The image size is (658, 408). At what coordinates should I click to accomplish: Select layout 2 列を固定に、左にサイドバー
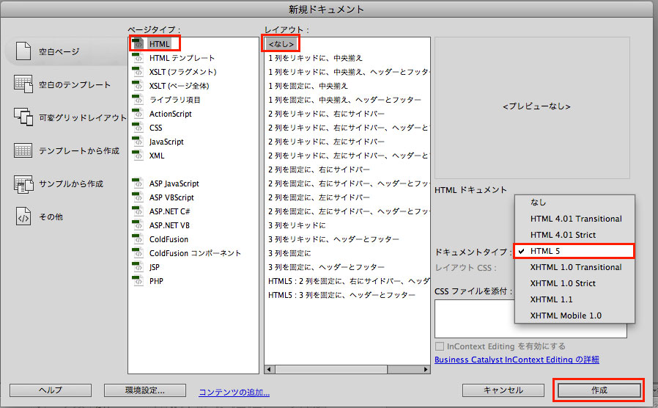[319, 197]
